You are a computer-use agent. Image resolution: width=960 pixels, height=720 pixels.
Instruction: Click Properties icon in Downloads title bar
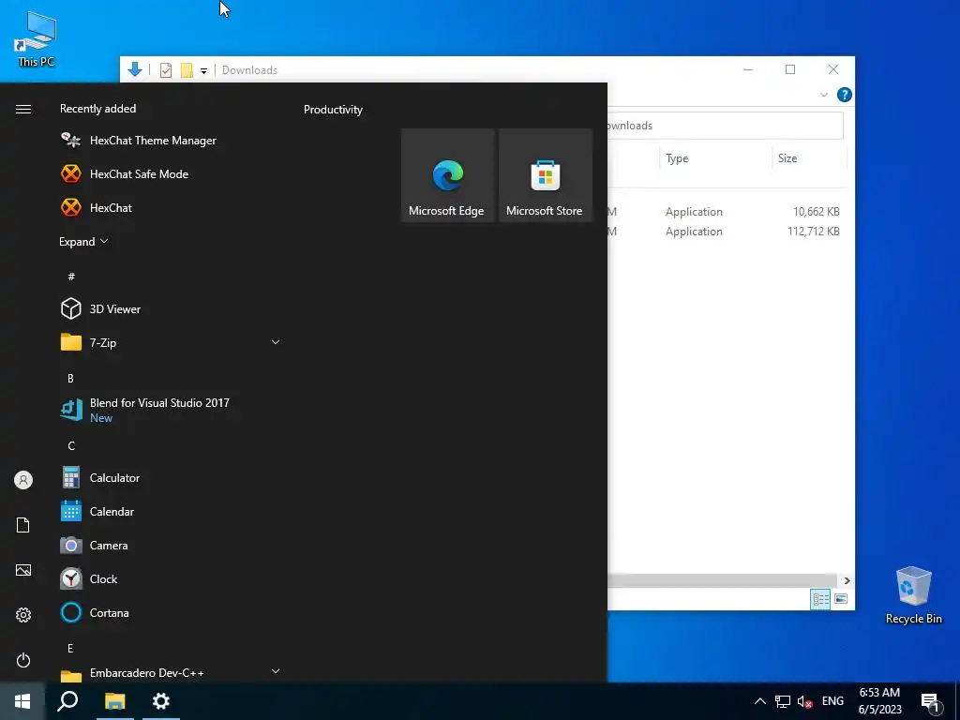tap(166, 70)
